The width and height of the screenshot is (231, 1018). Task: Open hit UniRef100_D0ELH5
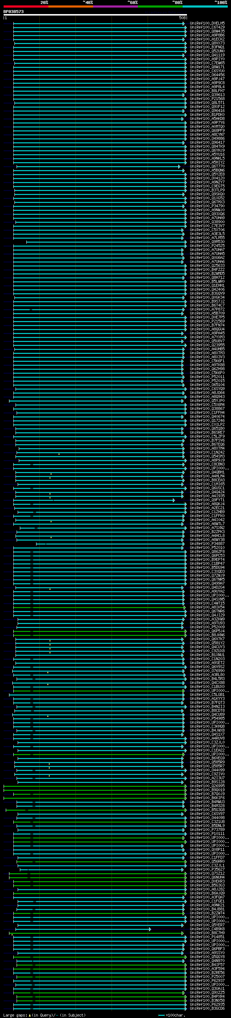click(207, 23)
